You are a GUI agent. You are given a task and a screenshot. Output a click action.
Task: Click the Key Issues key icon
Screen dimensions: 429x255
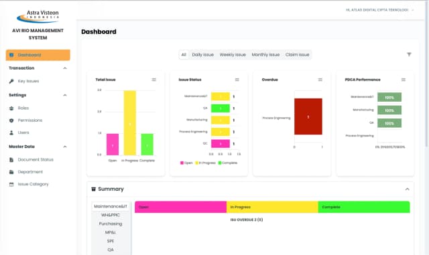pyautogui.click(x=11, y=81)
